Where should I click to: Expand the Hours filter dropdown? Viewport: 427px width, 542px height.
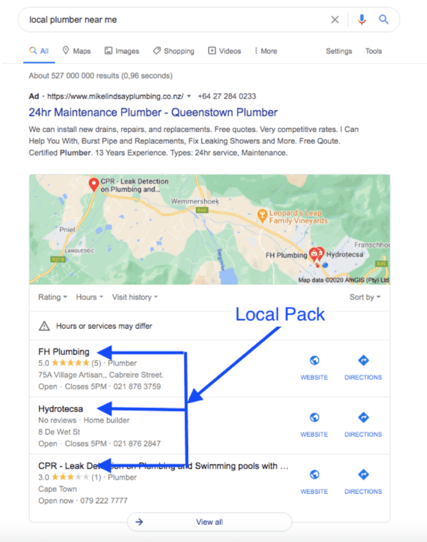(x=90, y=297)
